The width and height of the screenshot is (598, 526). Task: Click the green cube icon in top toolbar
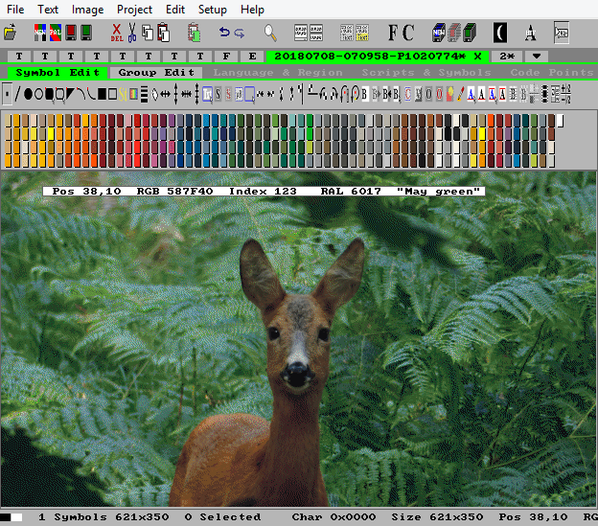pos(470,33)
